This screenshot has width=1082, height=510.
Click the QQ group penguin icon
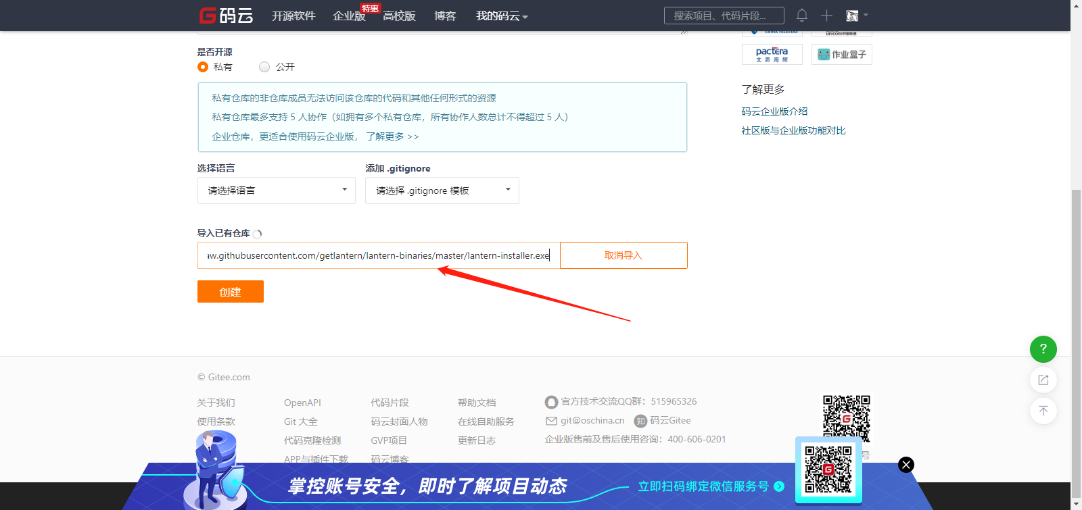(x=551, y=402)
